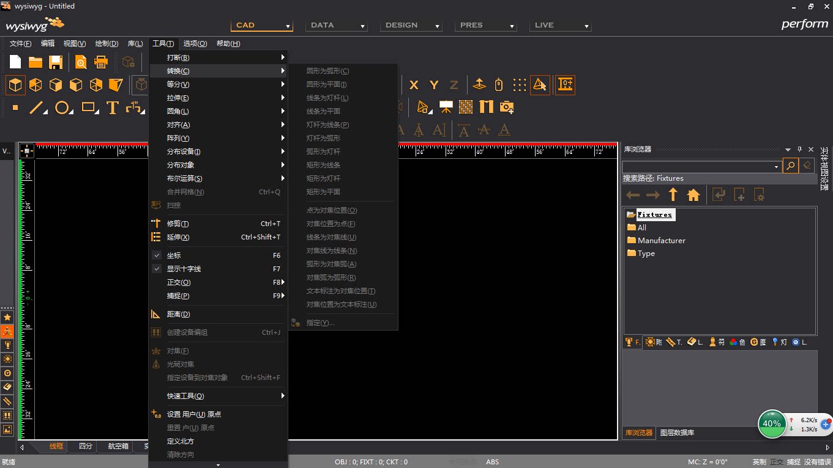833x468 pixels.
Task: Click the fixture select cursor icon
Action: (540, 85)
